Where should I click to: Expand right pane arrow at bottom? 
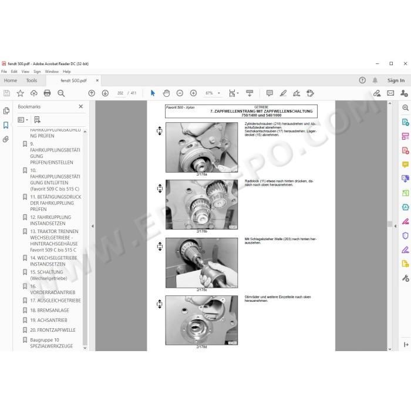point(406,345)
